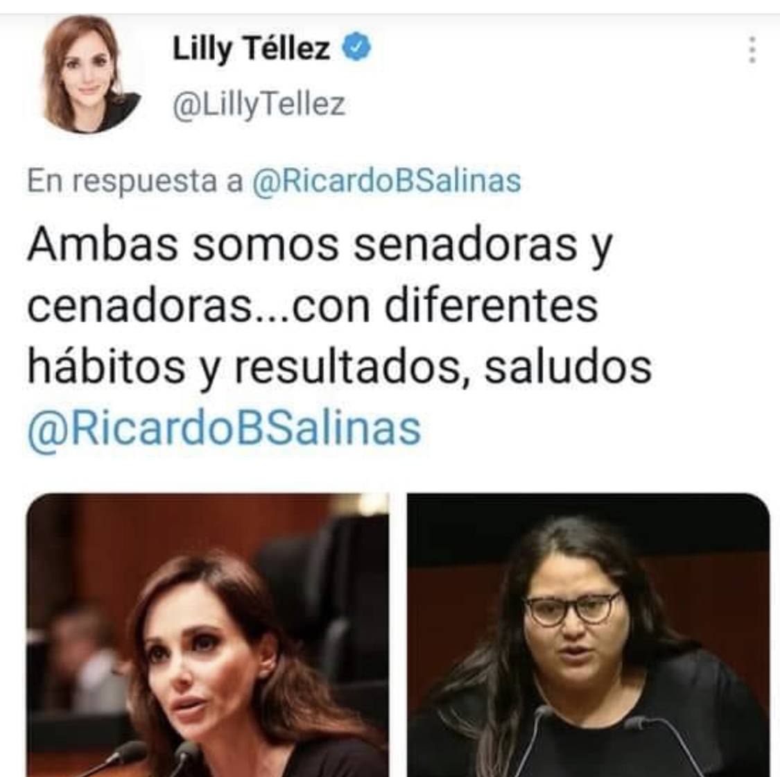780x777 pixels.
Task: Click the word 'resultados' in the tweet
Action: click(348, 368)
